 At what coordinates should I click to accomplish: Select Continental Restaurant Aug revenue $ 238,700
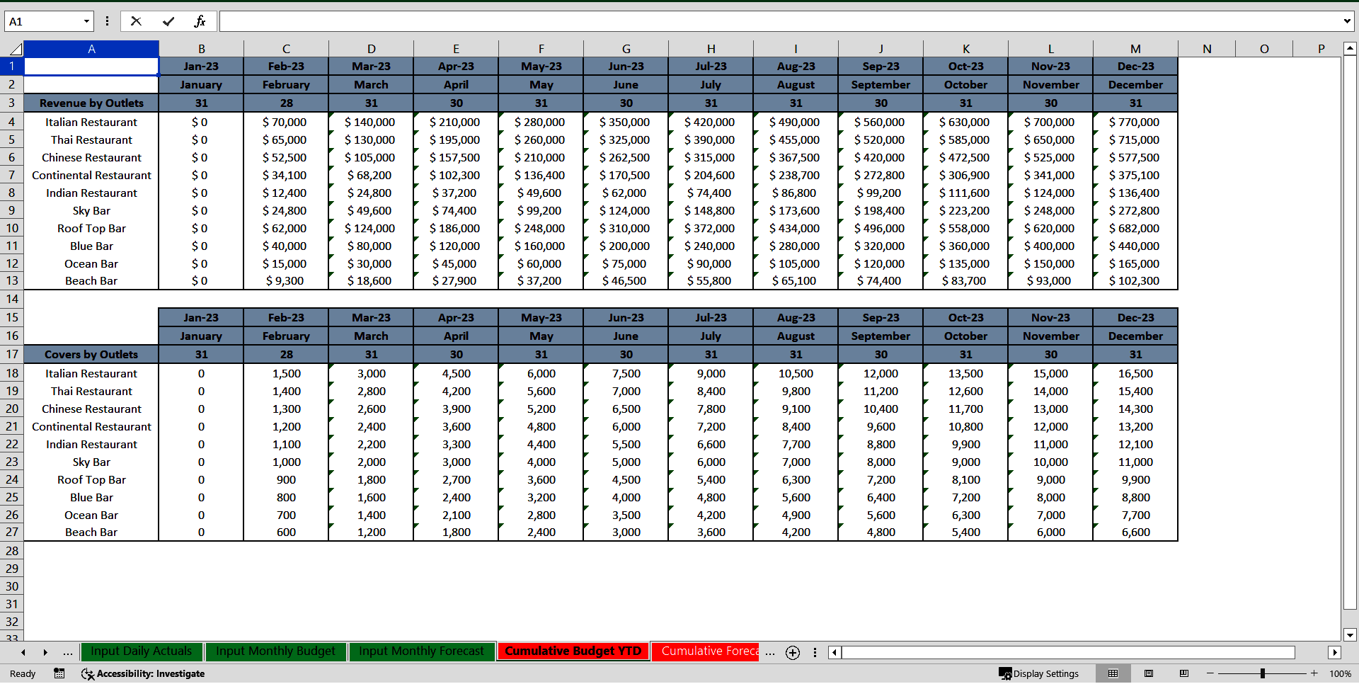coord(796,175)
